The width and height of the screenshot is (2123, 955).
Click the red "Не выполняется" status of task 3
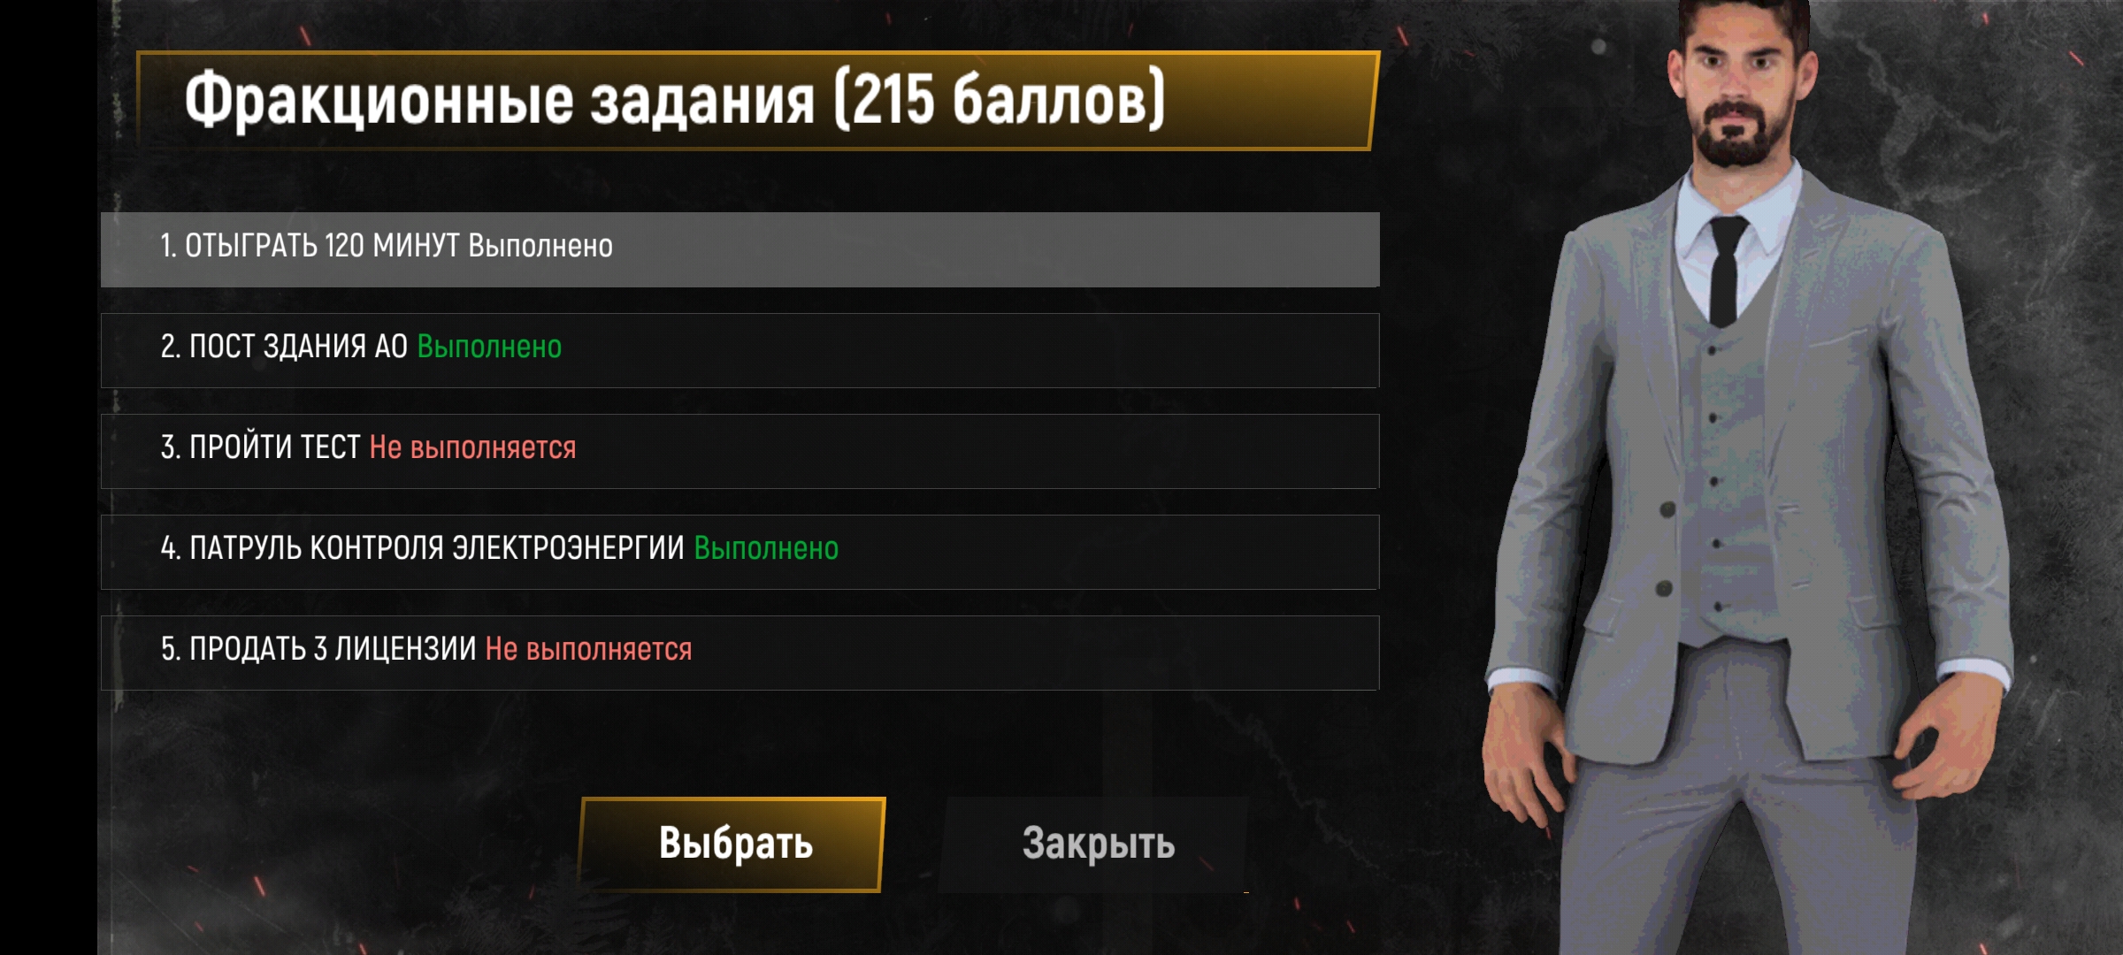click(x=472, y=447)
